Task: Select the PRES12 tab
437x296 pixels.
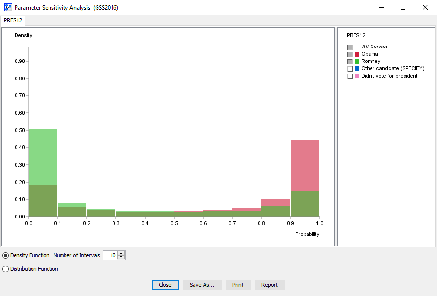Action: click(13, 20)
